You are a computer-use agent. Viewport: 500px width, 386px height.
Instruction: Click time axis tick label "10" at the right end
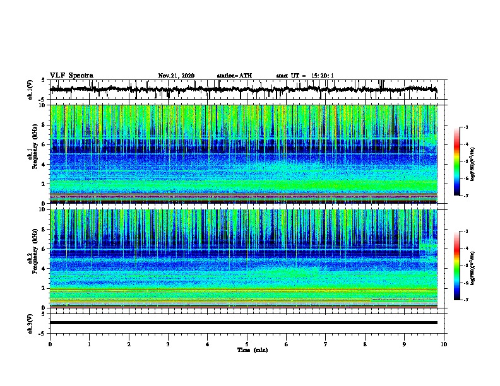(444, 344)
